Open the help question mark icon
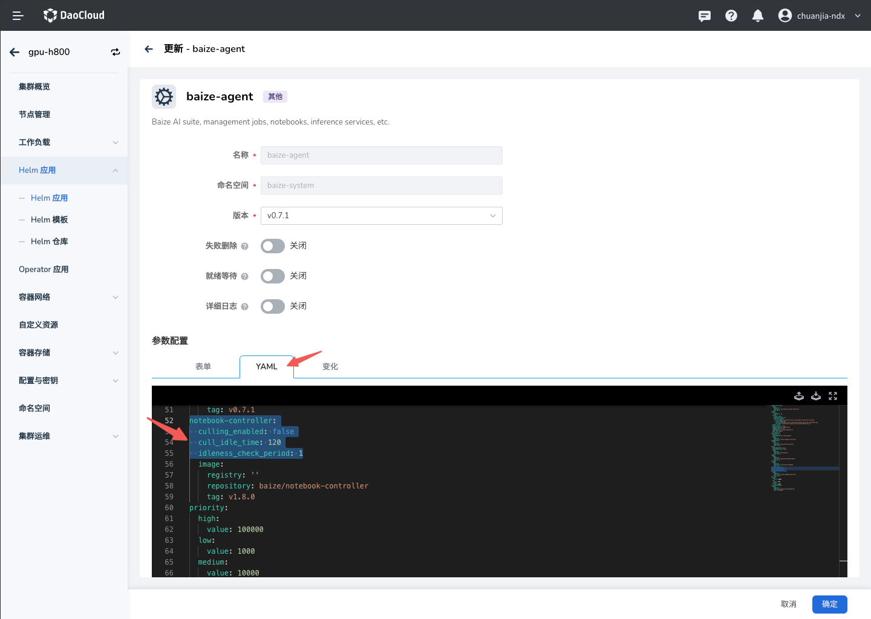This screenshot has width=871, height=619. pyautogui.click(x=731, y=16)
